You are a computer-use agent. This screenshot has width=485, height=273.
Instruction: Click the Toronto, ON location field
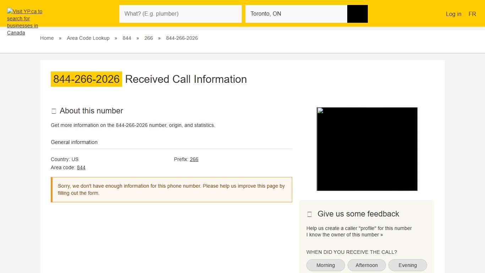pyautogui.click(x=296, y=14)
